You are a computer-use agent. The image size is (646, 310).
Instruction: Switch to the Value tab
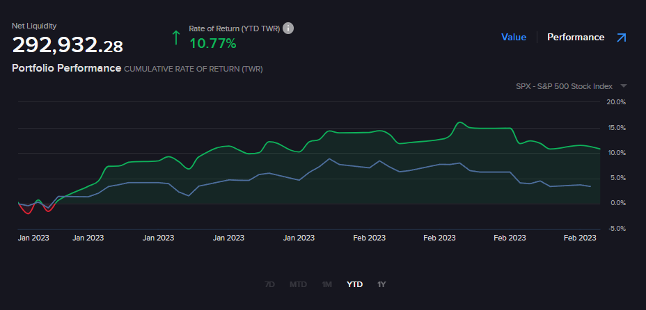[514, 38]
